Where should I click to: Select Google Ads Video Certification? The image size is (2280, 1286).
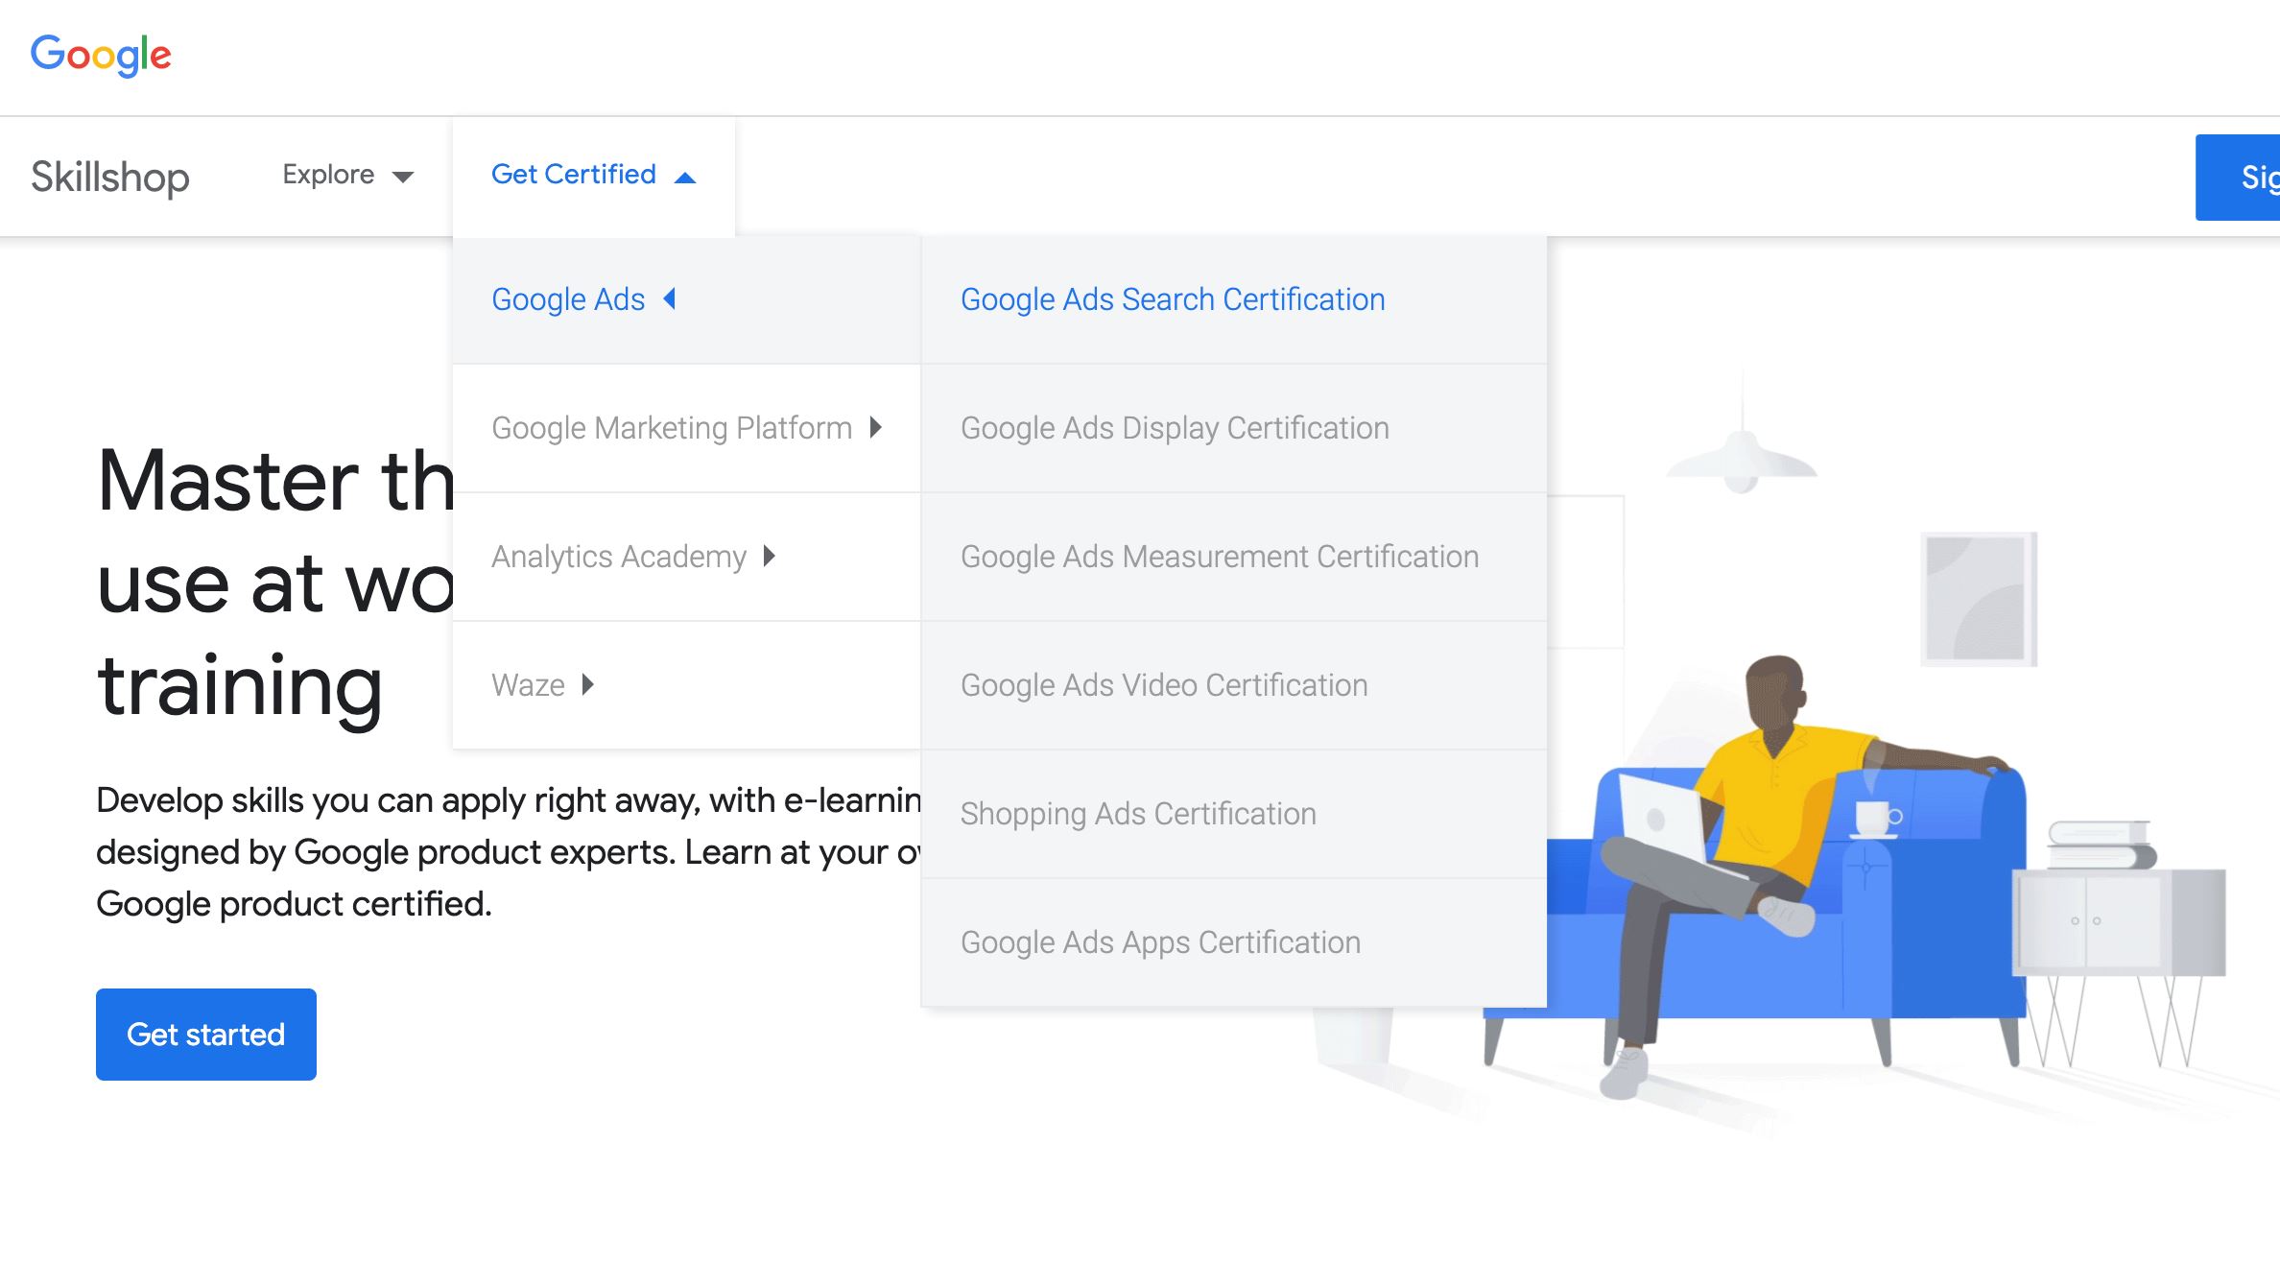(1164, 685)
